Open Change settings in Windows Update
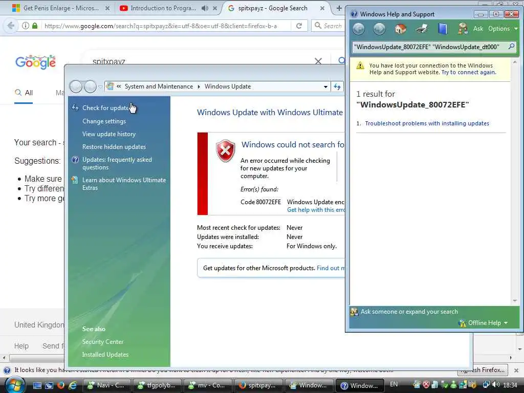Viewport: 524px width, 393px height. [x=104, y=121]
